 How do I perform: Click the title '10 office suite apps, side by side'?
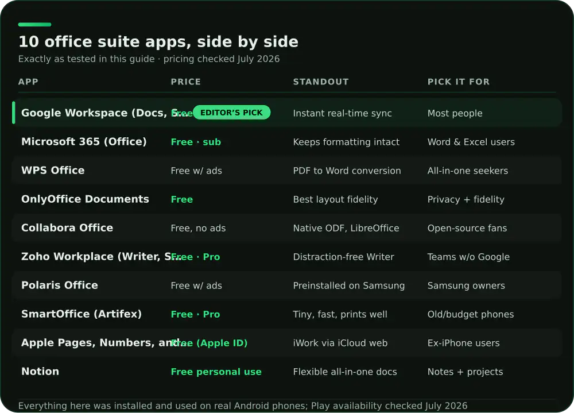pos(158,42)
